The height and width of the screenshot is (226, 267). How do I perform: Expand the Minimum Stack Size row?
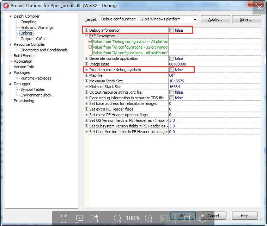coord(86,86)
